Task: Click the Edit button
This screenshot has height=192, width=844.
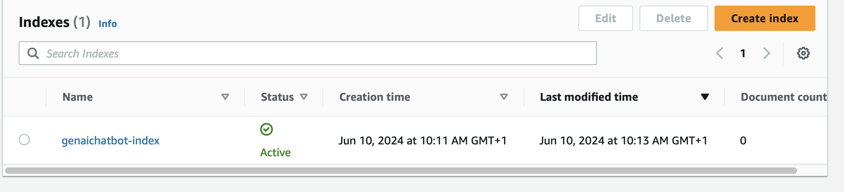Action: (x=605, y=18)
